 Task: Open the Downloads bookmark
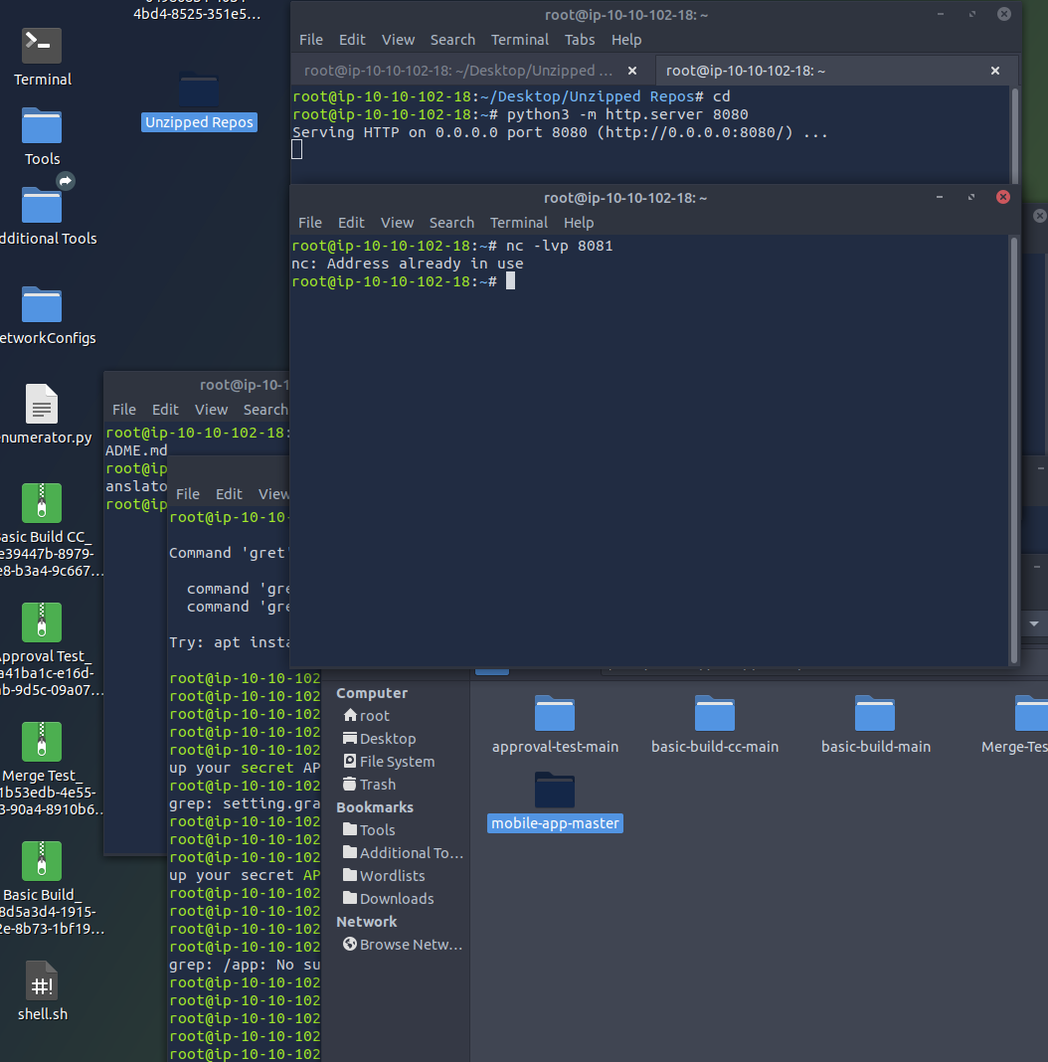click(388, 899)
